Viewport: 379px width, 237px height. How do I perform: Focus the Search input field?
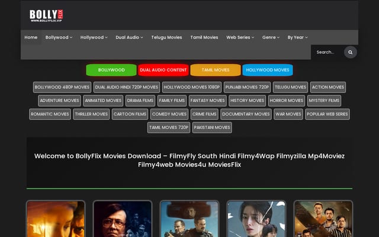point(327,52)
